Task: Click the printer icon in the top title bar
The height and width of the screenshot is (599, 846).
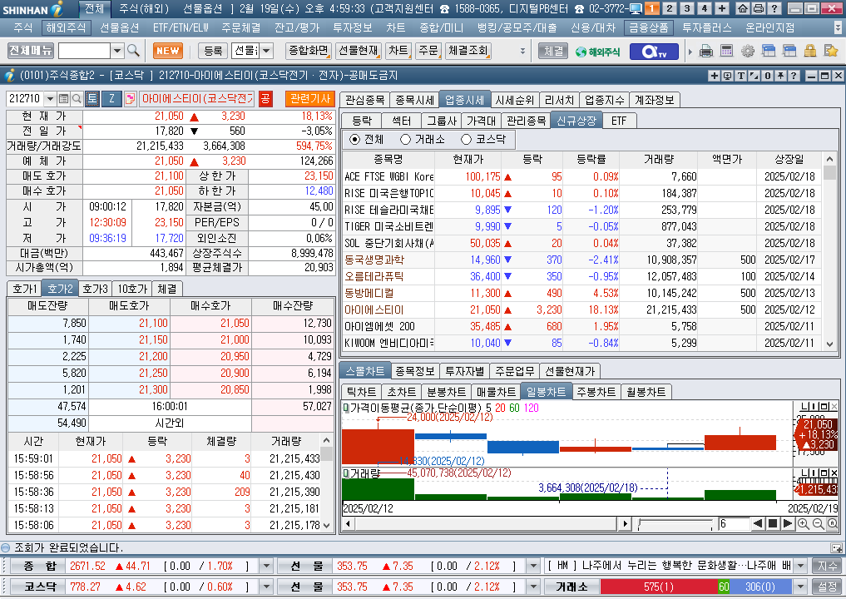Action: tap(759, 8)
